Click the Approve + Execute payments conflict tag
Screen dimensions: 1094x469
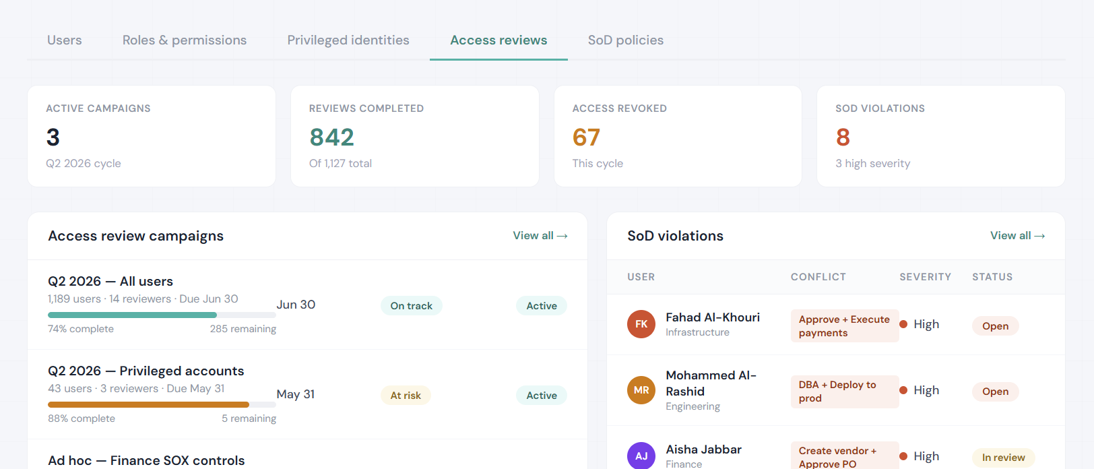[845, 326]
